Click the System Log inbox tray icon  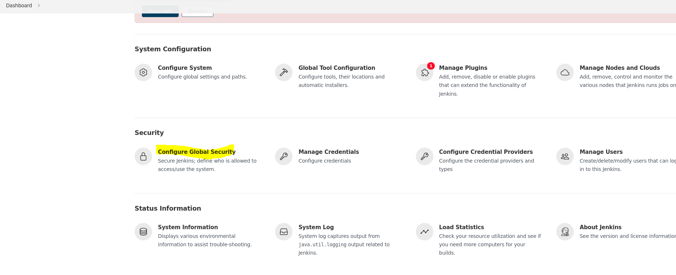click(x=284, y=232)
